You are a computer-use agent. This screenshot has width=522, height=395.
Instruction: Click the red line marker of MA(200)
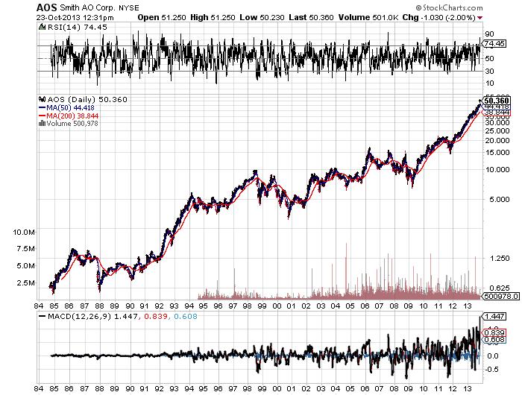(x=42, y=116)
